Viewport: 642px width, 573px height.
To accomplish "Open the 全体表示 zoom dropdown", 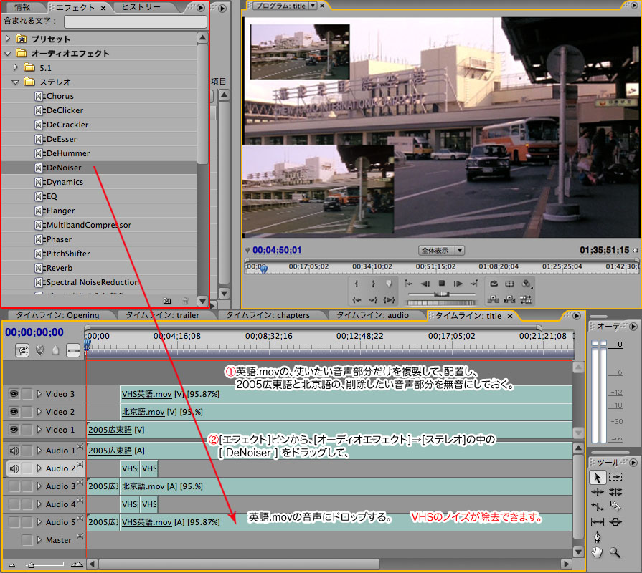I will pyautogui.click(x=441, y=251).
